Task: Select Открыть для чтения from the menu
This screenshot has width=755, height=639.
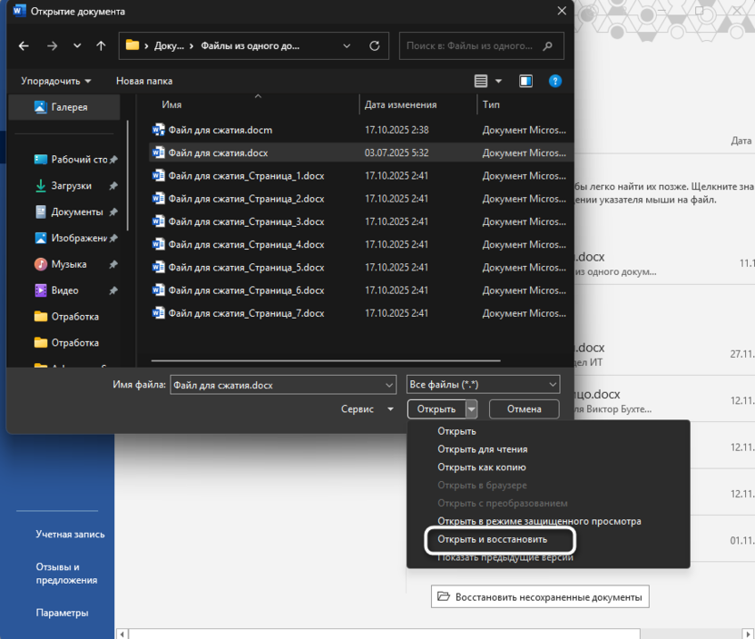Action: 482,449
